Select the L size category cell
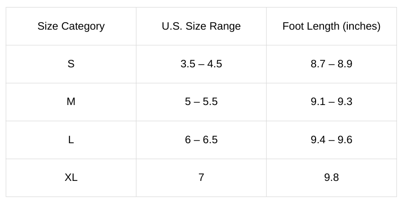This screenshot has width=402, height=201. [71, 140]
